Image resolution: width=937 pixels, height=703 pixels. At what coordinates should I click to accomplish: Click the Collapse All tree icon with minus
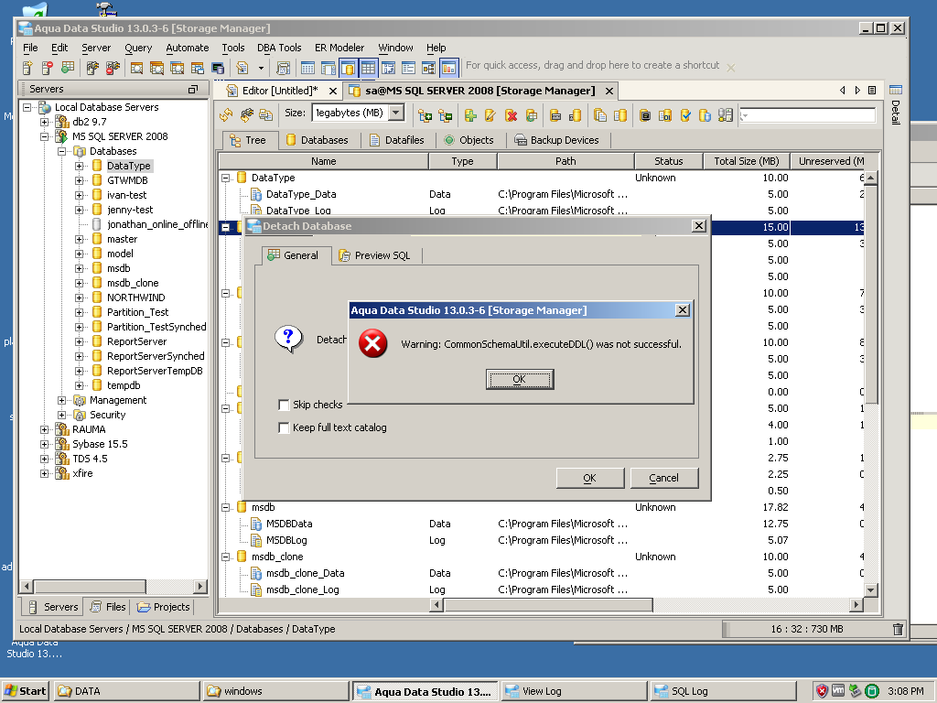[x=446, y=115]
